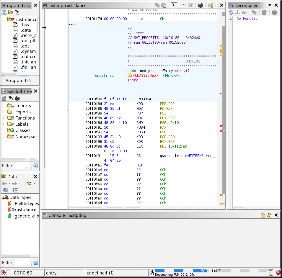Take Listing snapshot with camera icon
Screen dimensions: 282x278
click(200, 5)
